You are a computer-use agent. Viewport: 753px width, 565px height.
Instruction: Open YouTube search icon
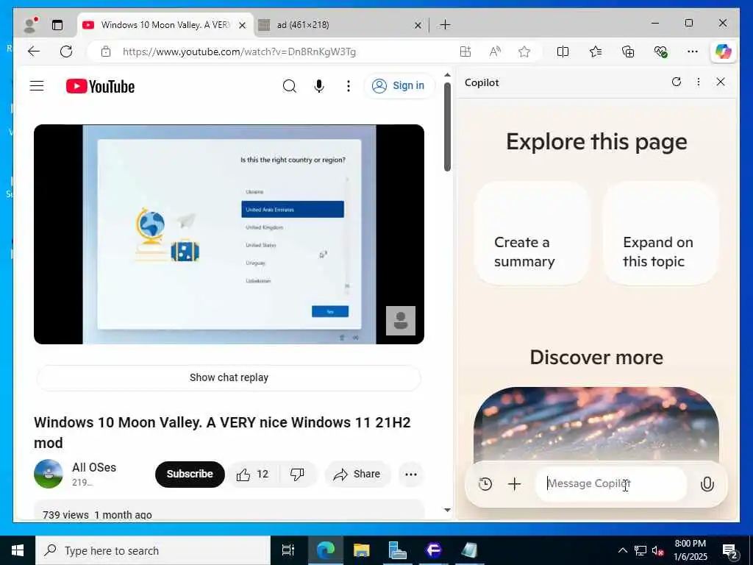pos(290,86)
